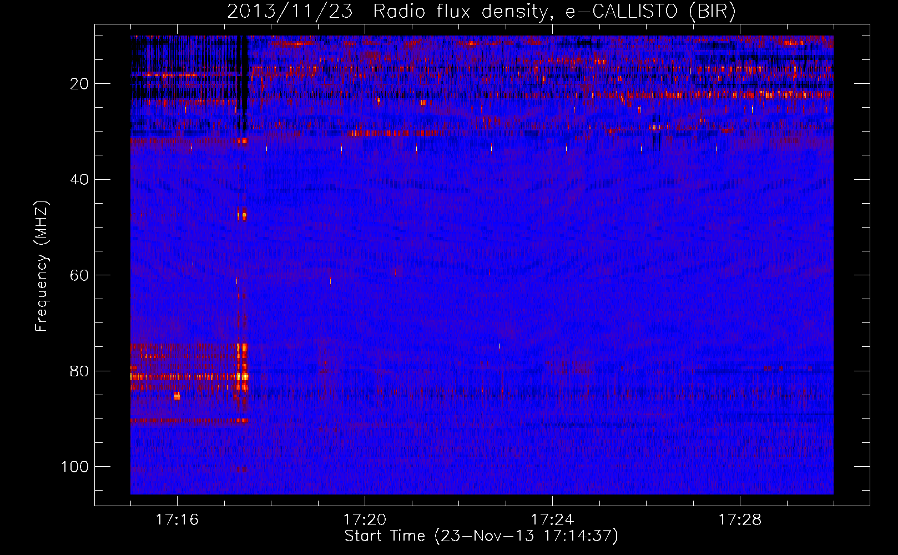Click the '20' frequency tick label

(x=79, y=84)
